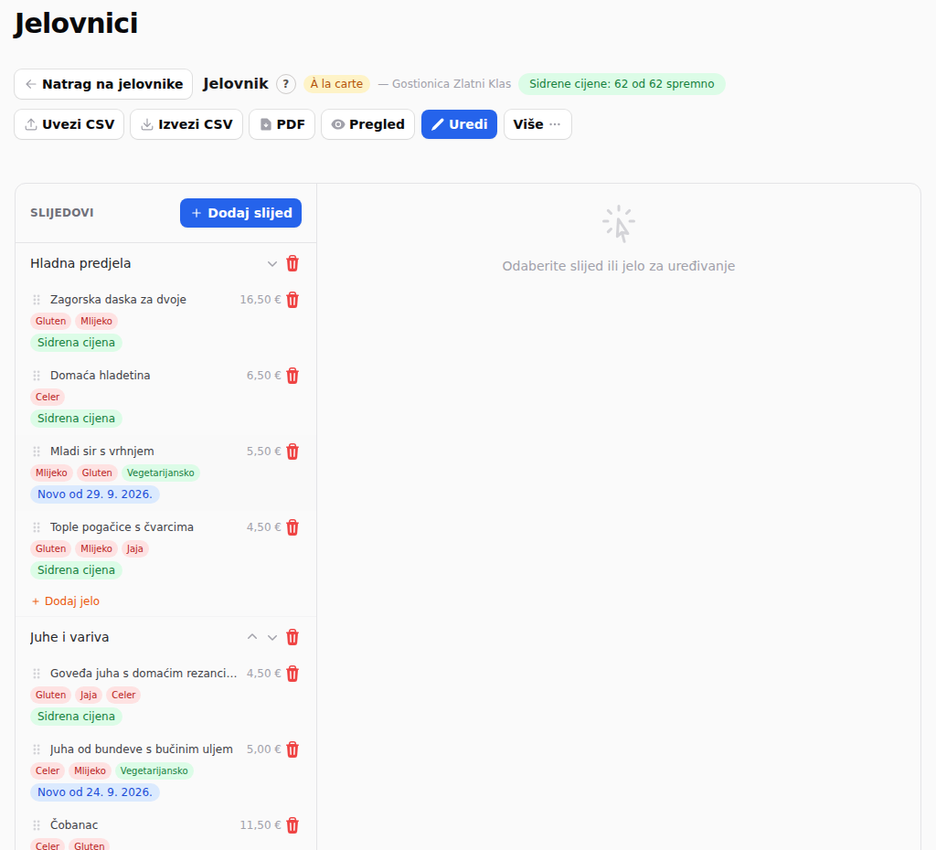Delete Zagorska daska za dvoje dish

click(292, 300)
